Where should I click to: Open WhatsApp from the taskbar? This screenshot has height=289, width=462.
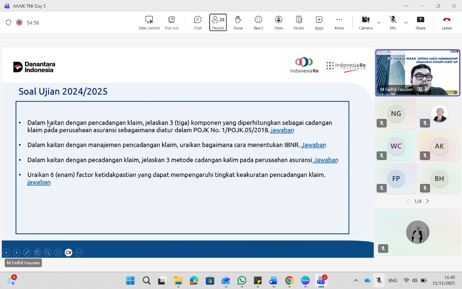click(x=242, y=281)
